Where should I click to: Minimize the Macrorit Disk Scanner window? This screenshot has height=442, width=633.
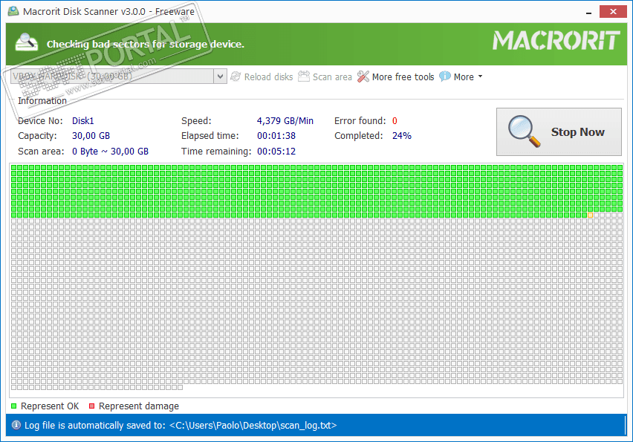coord(588,12)
